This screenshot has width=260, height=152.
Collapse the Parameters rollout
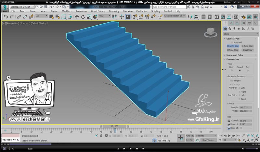(233, 59)
